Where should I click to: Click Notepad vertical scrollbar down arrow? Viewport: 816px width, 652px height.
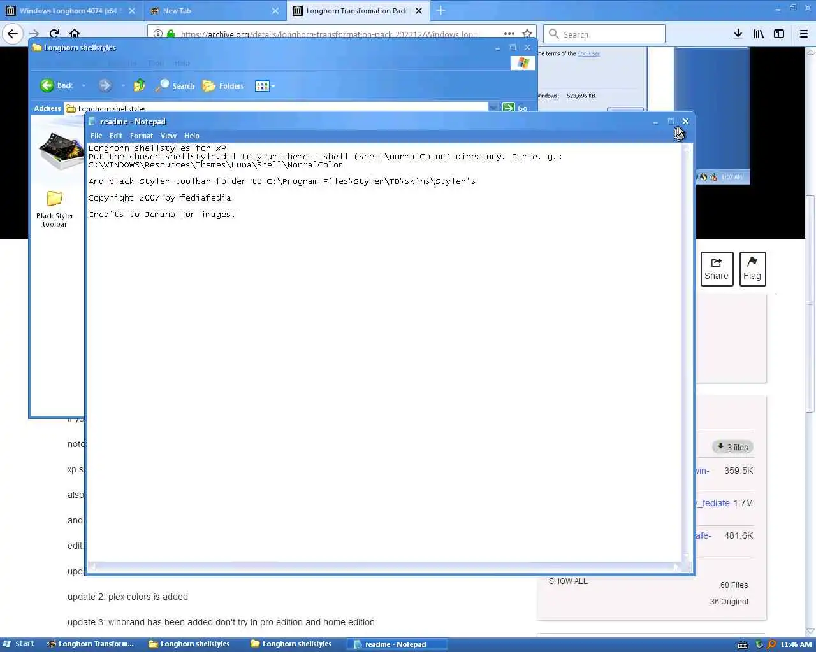(687, 556)
